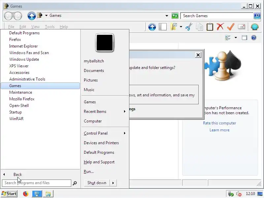Viewport: 264px width, 198px height.
Task: Click the Search Games input field
Action: [x=217, y=16]
